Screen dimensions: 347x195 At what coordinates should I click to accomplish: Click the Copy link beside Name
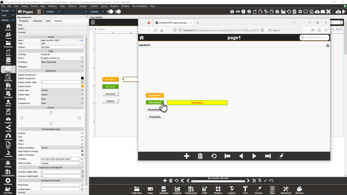click(82, 40)
